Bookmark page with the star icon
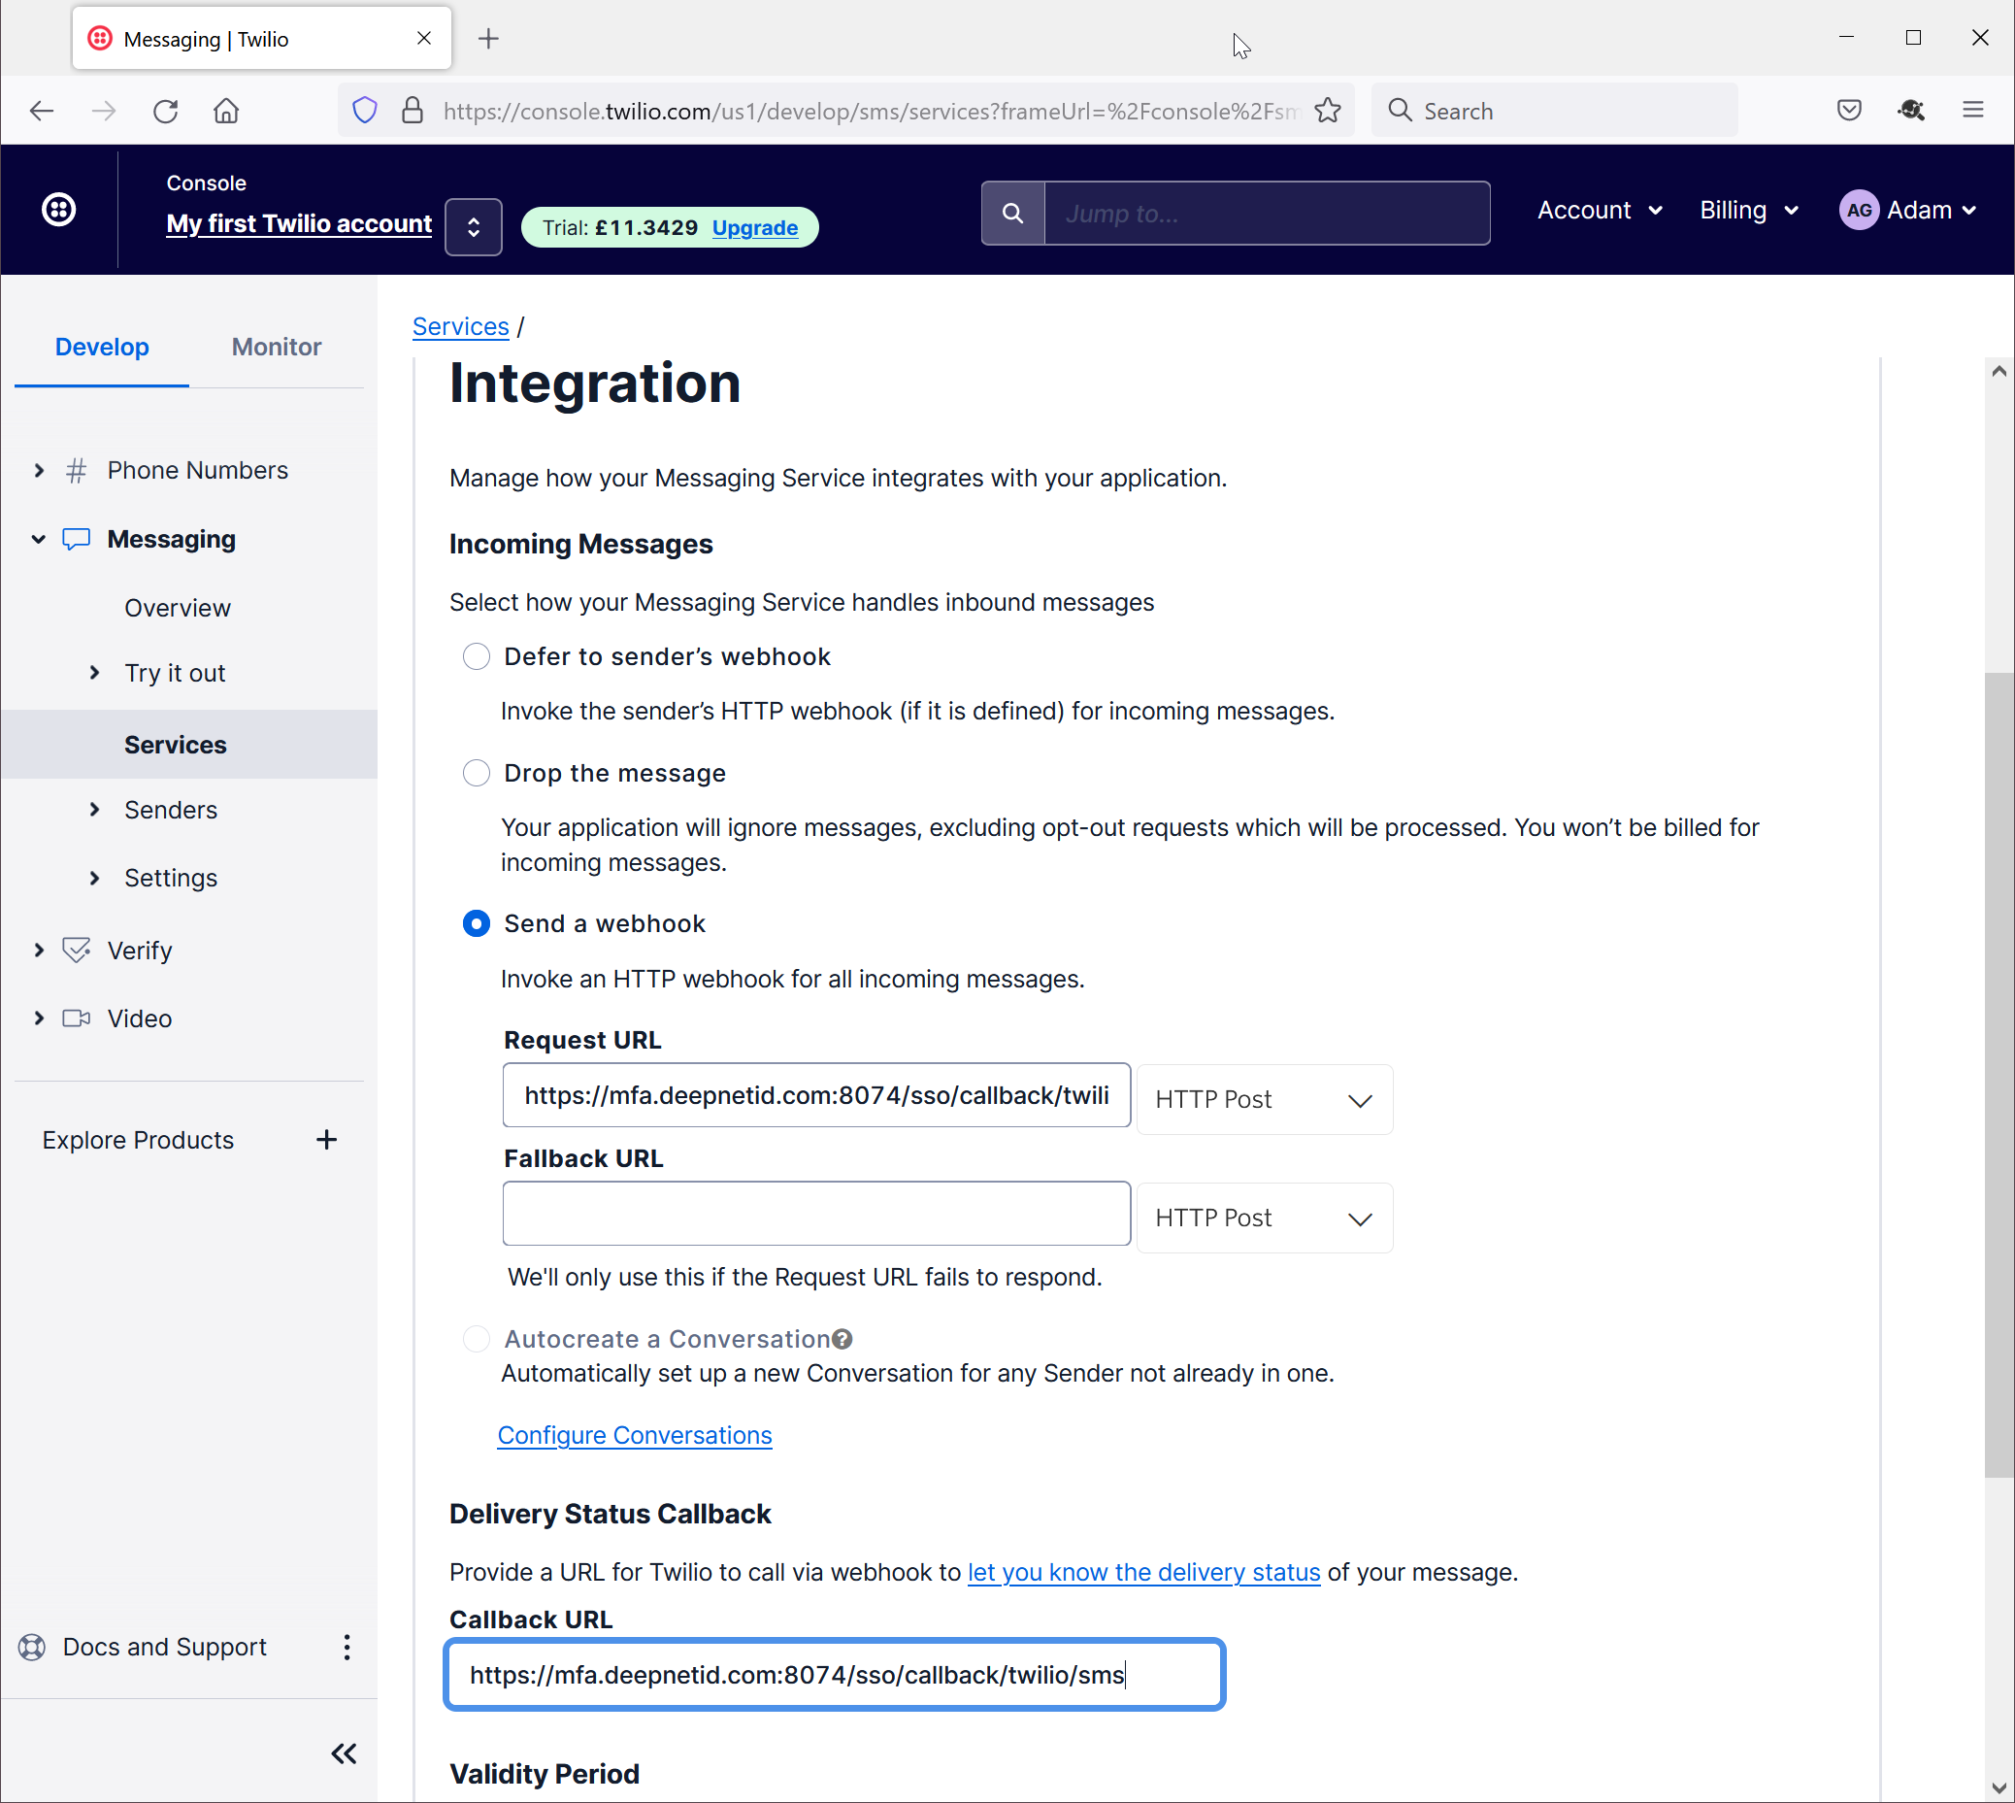This screenshot has height=1803, width=2015. point(1328,111)
